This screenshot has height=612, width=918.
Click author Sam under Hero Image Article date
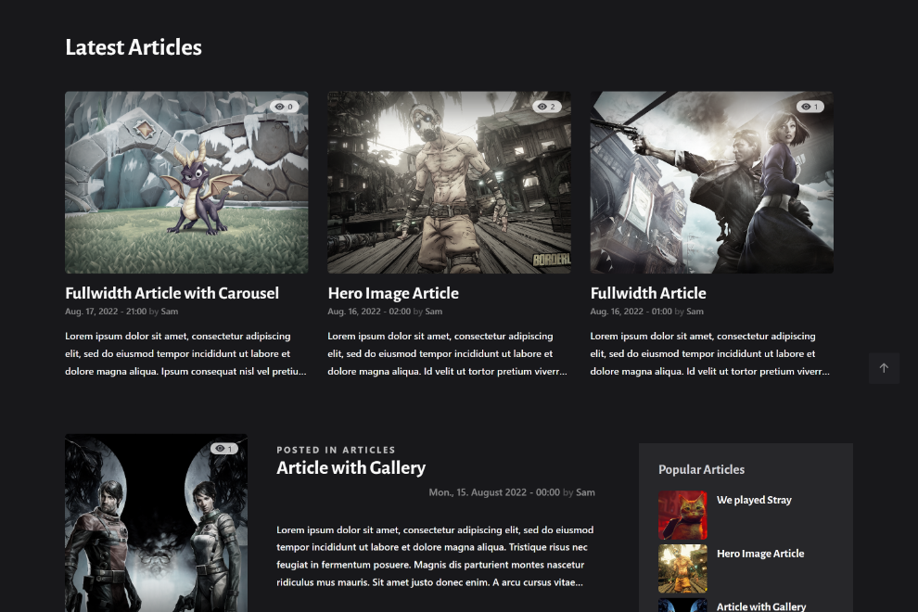[434, 312]
